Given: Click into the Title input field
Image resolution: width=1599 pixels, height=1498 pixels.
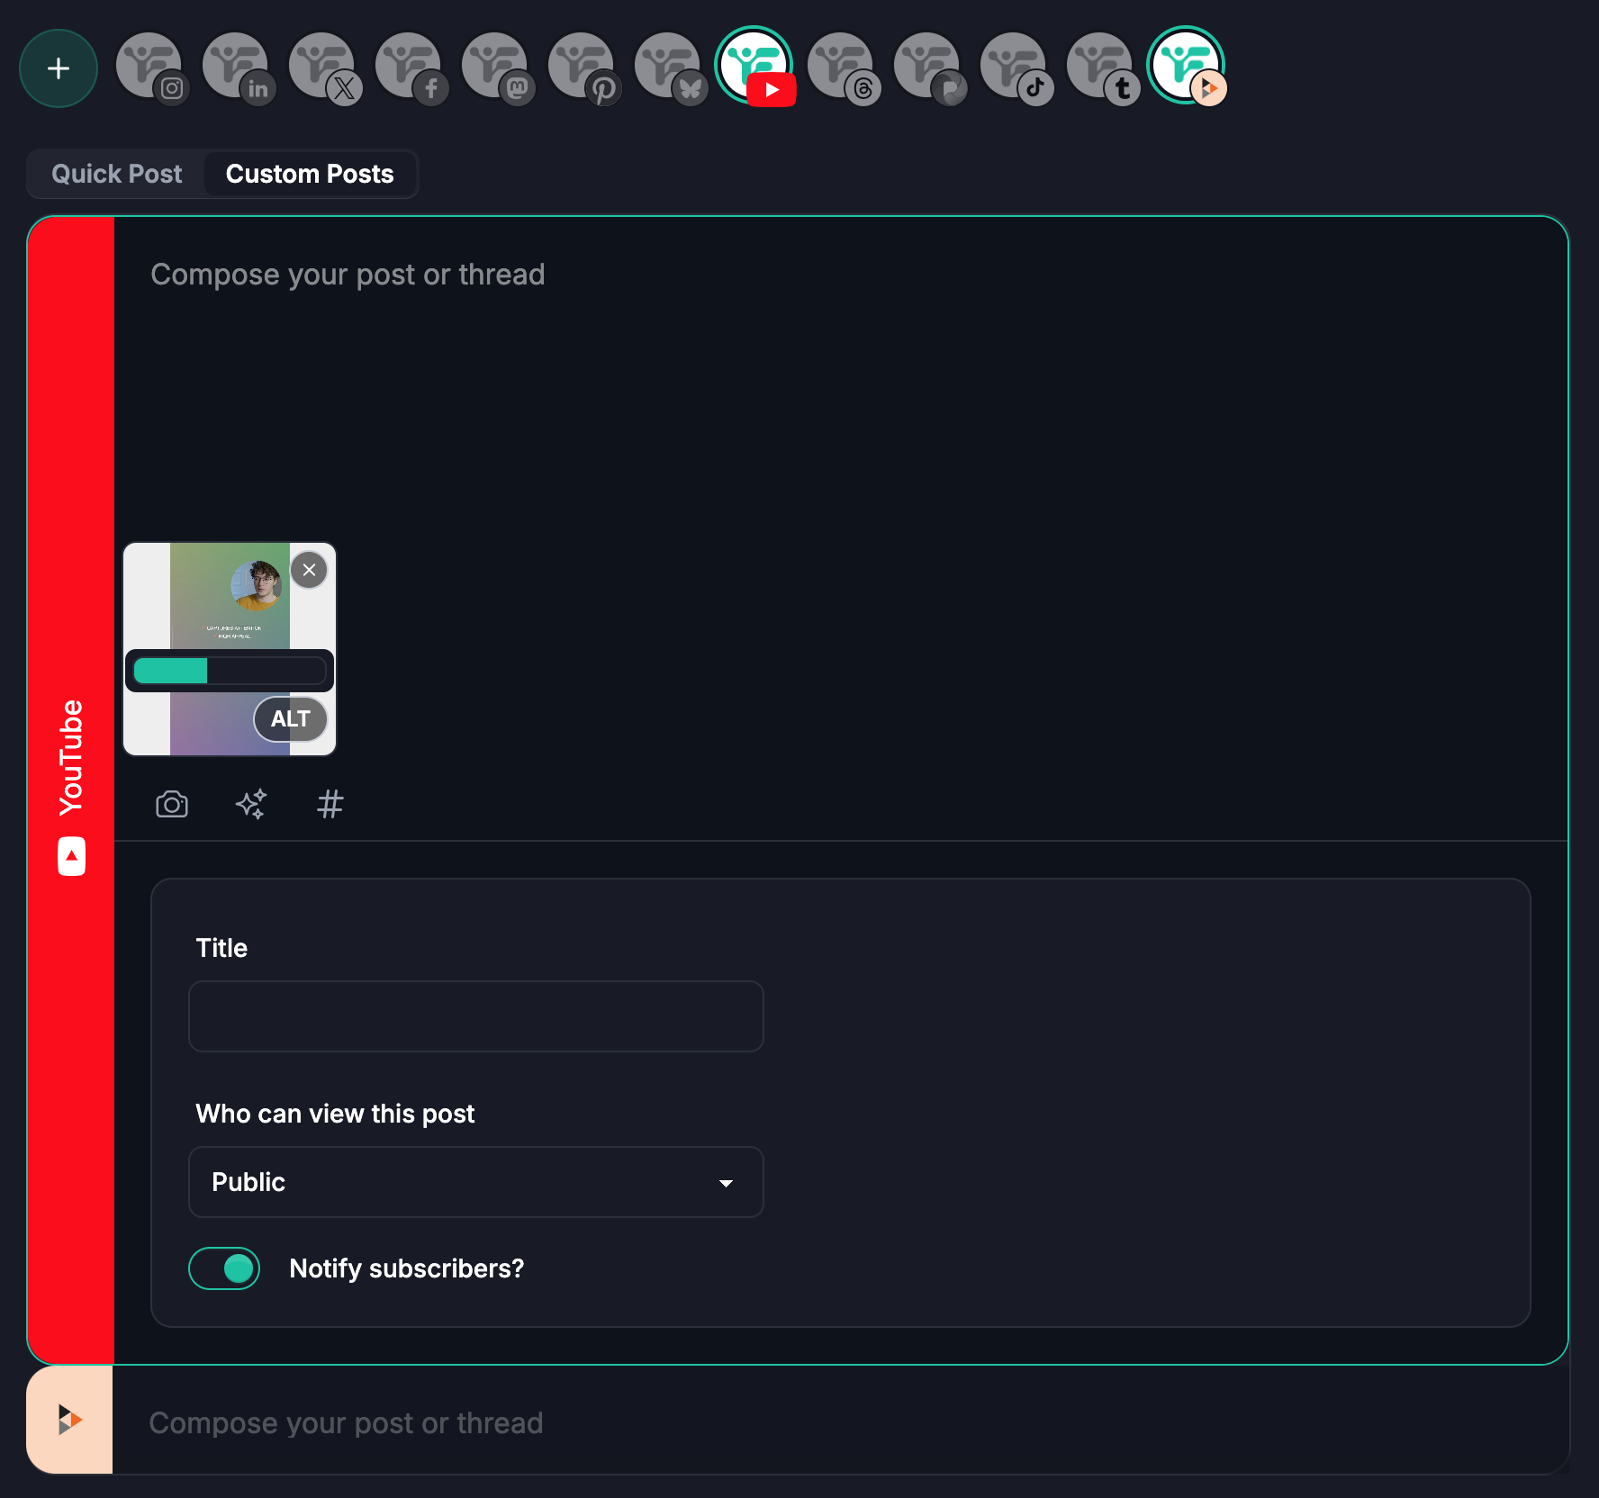Looking at the screenshot, I should (x=475, y=1016).
